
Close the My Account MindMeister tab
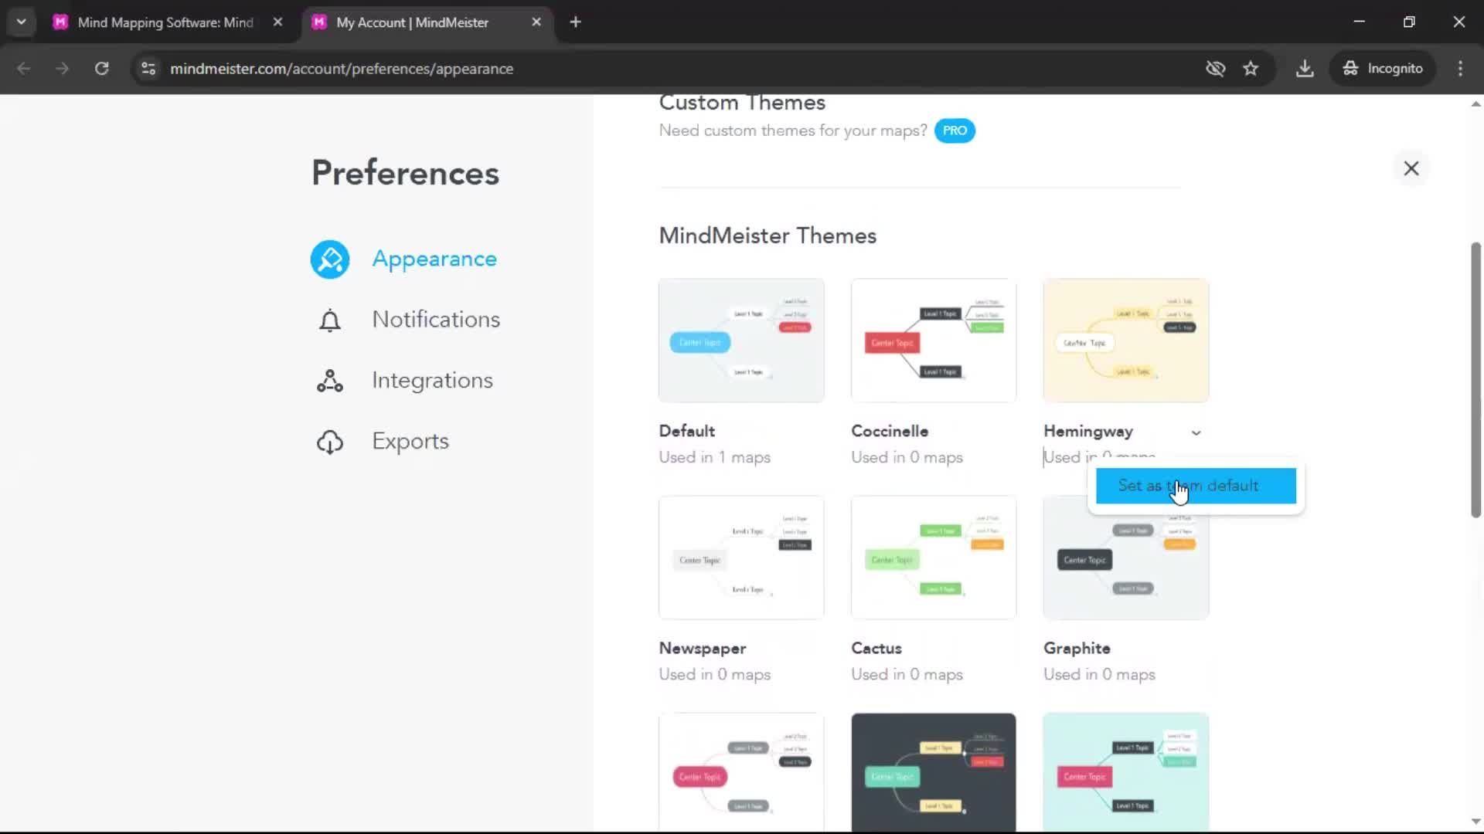(x=536, y=22)
